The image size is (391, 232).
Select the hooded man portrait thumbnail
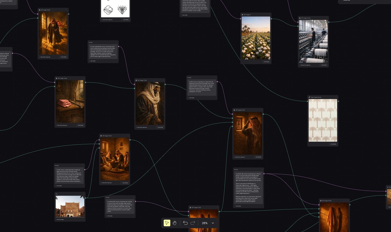click(150, 104)
